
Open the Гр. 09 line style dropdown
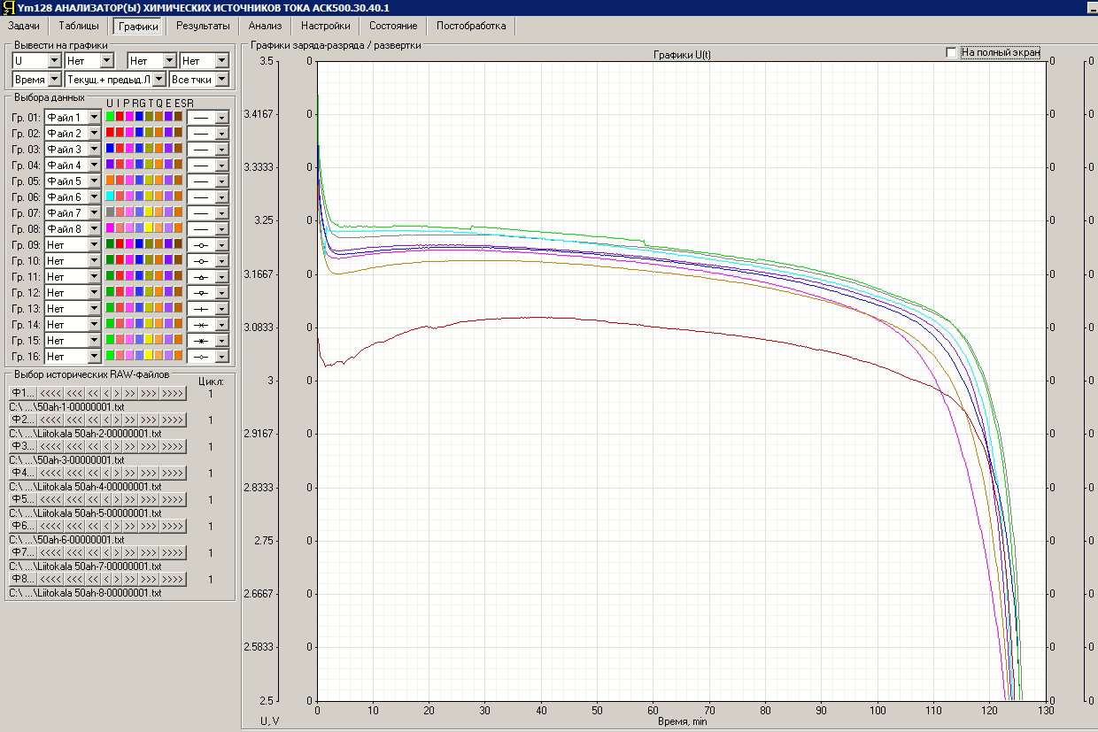[208, 244]
